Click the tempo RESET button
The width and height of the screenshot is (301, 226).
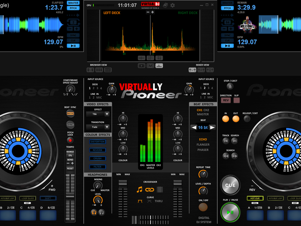(70, 168)
